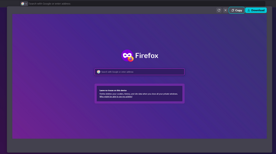Open the search engine dropdown in the top address bar

24,4
